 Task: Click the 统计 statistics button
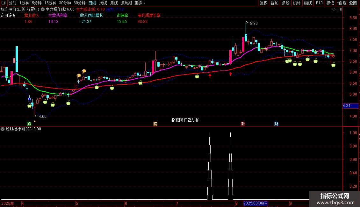click(x=297, y=3)
